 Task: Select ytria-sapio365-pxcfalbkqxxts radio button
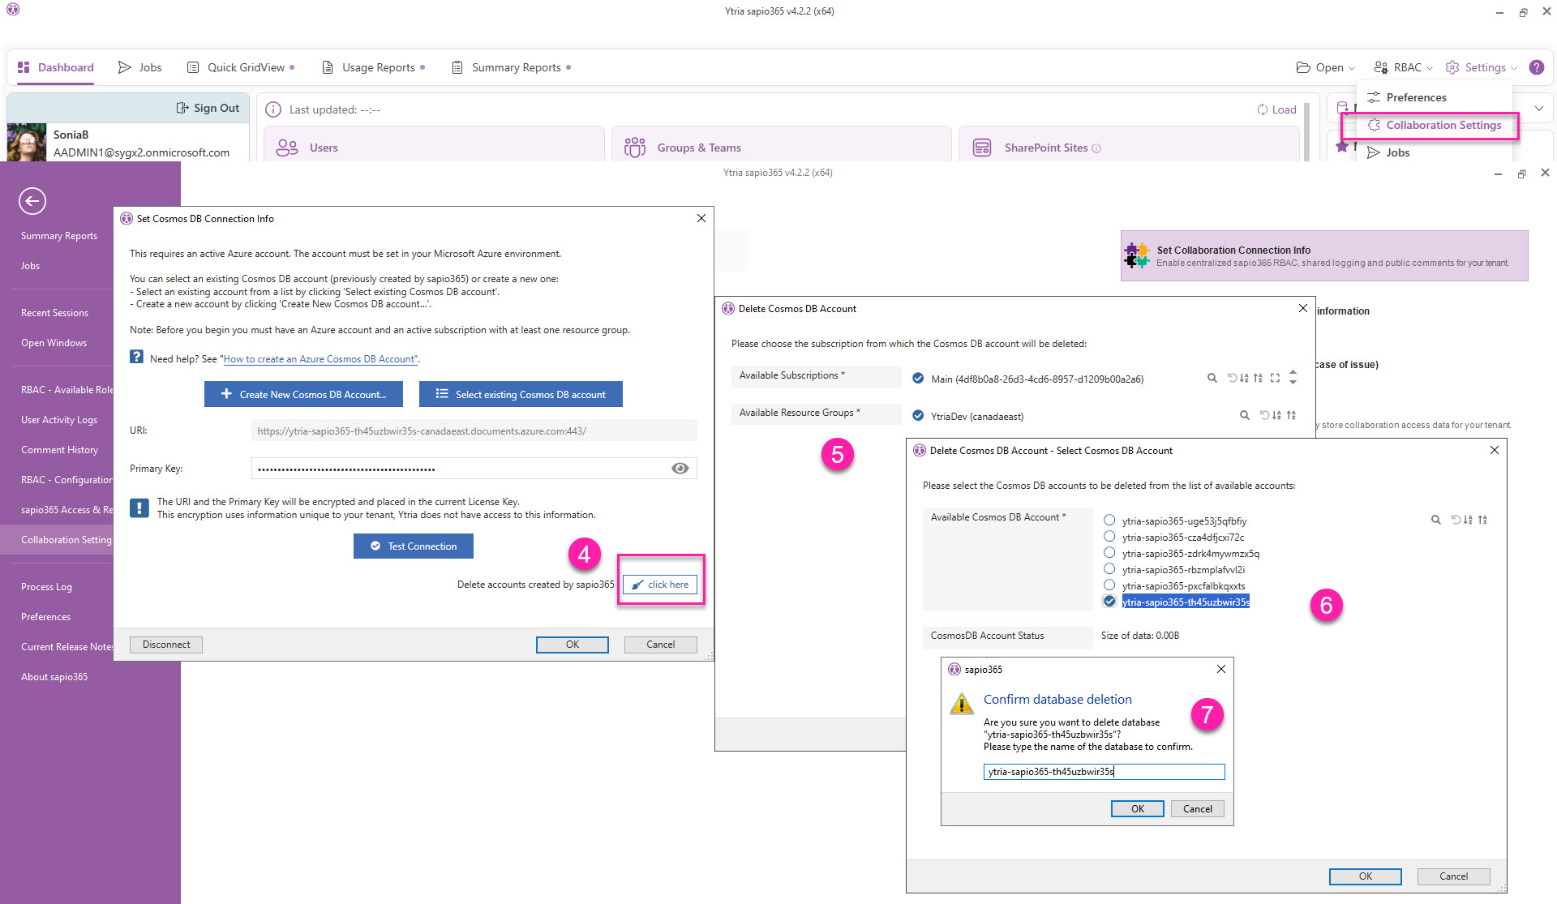(1109, 585)
